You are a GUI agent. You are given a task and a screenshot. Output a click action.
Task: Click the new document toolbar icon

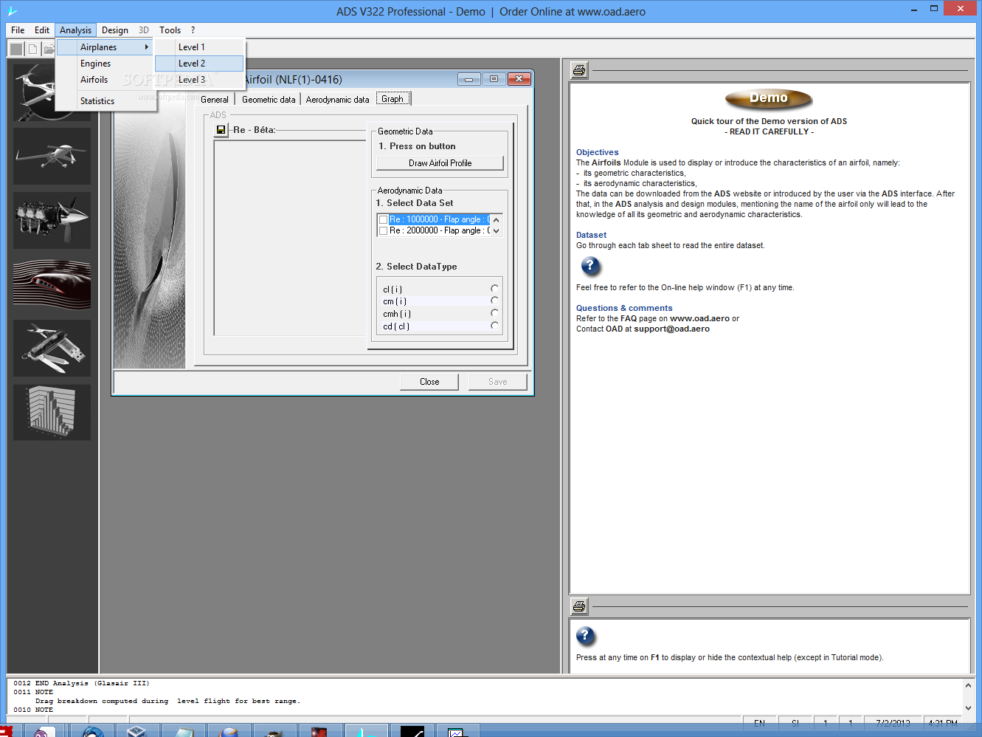(x=32, y=49)
